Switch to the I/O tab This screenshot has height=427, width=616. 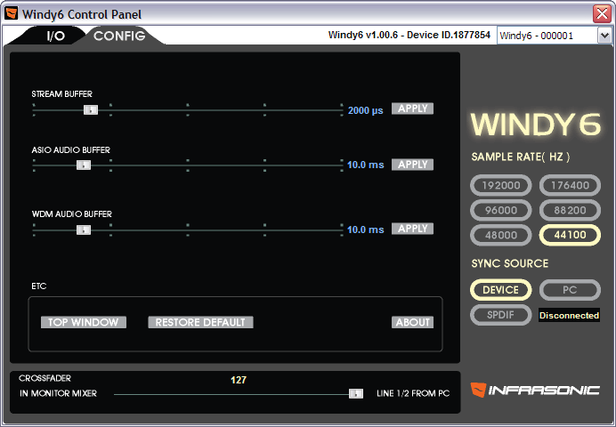pos(55,36)
